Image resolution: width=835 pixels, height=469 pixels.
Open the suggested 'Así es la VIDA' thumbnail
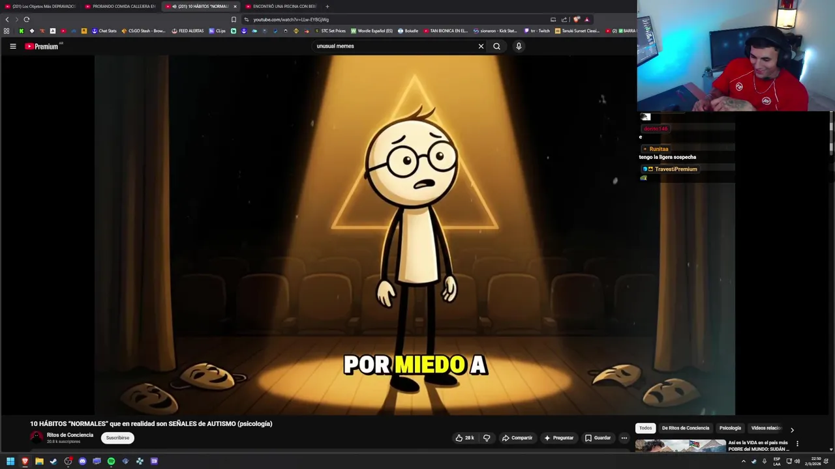pyautogui.click(x=680, y=446)
